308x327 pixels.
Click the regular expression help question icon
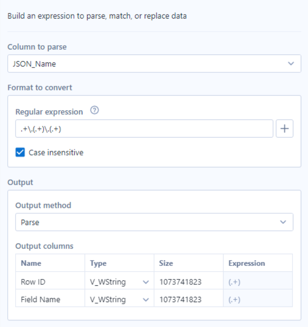point(94,110)
